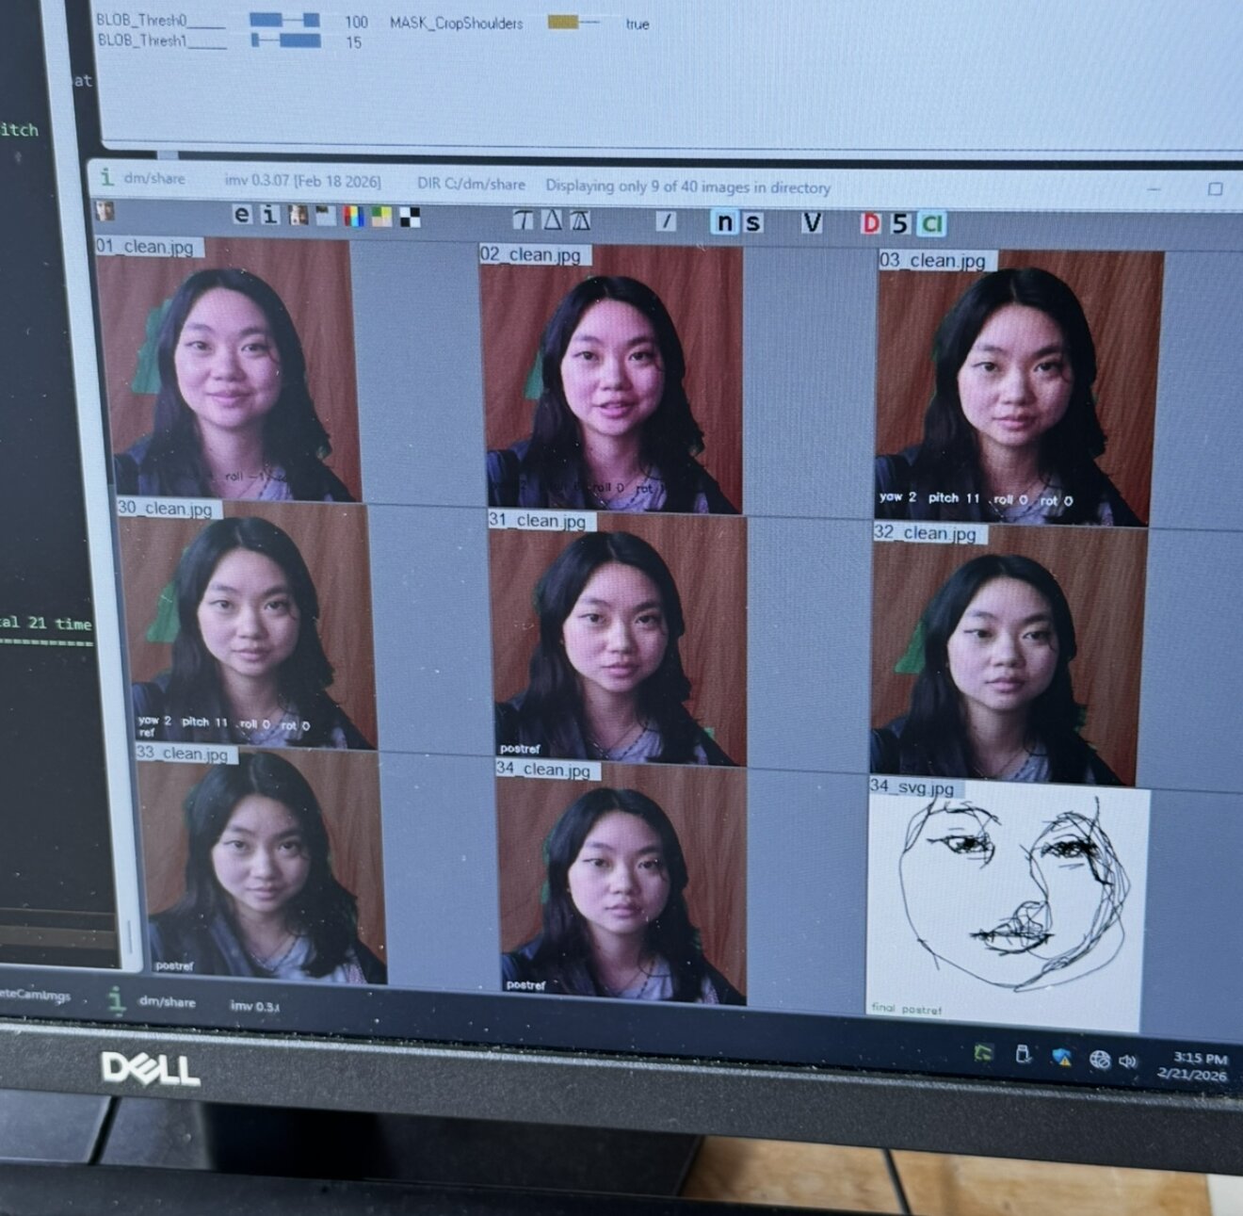
Task: Click the yellow-green color grid toolbar icon
Action: coord(381,217)
